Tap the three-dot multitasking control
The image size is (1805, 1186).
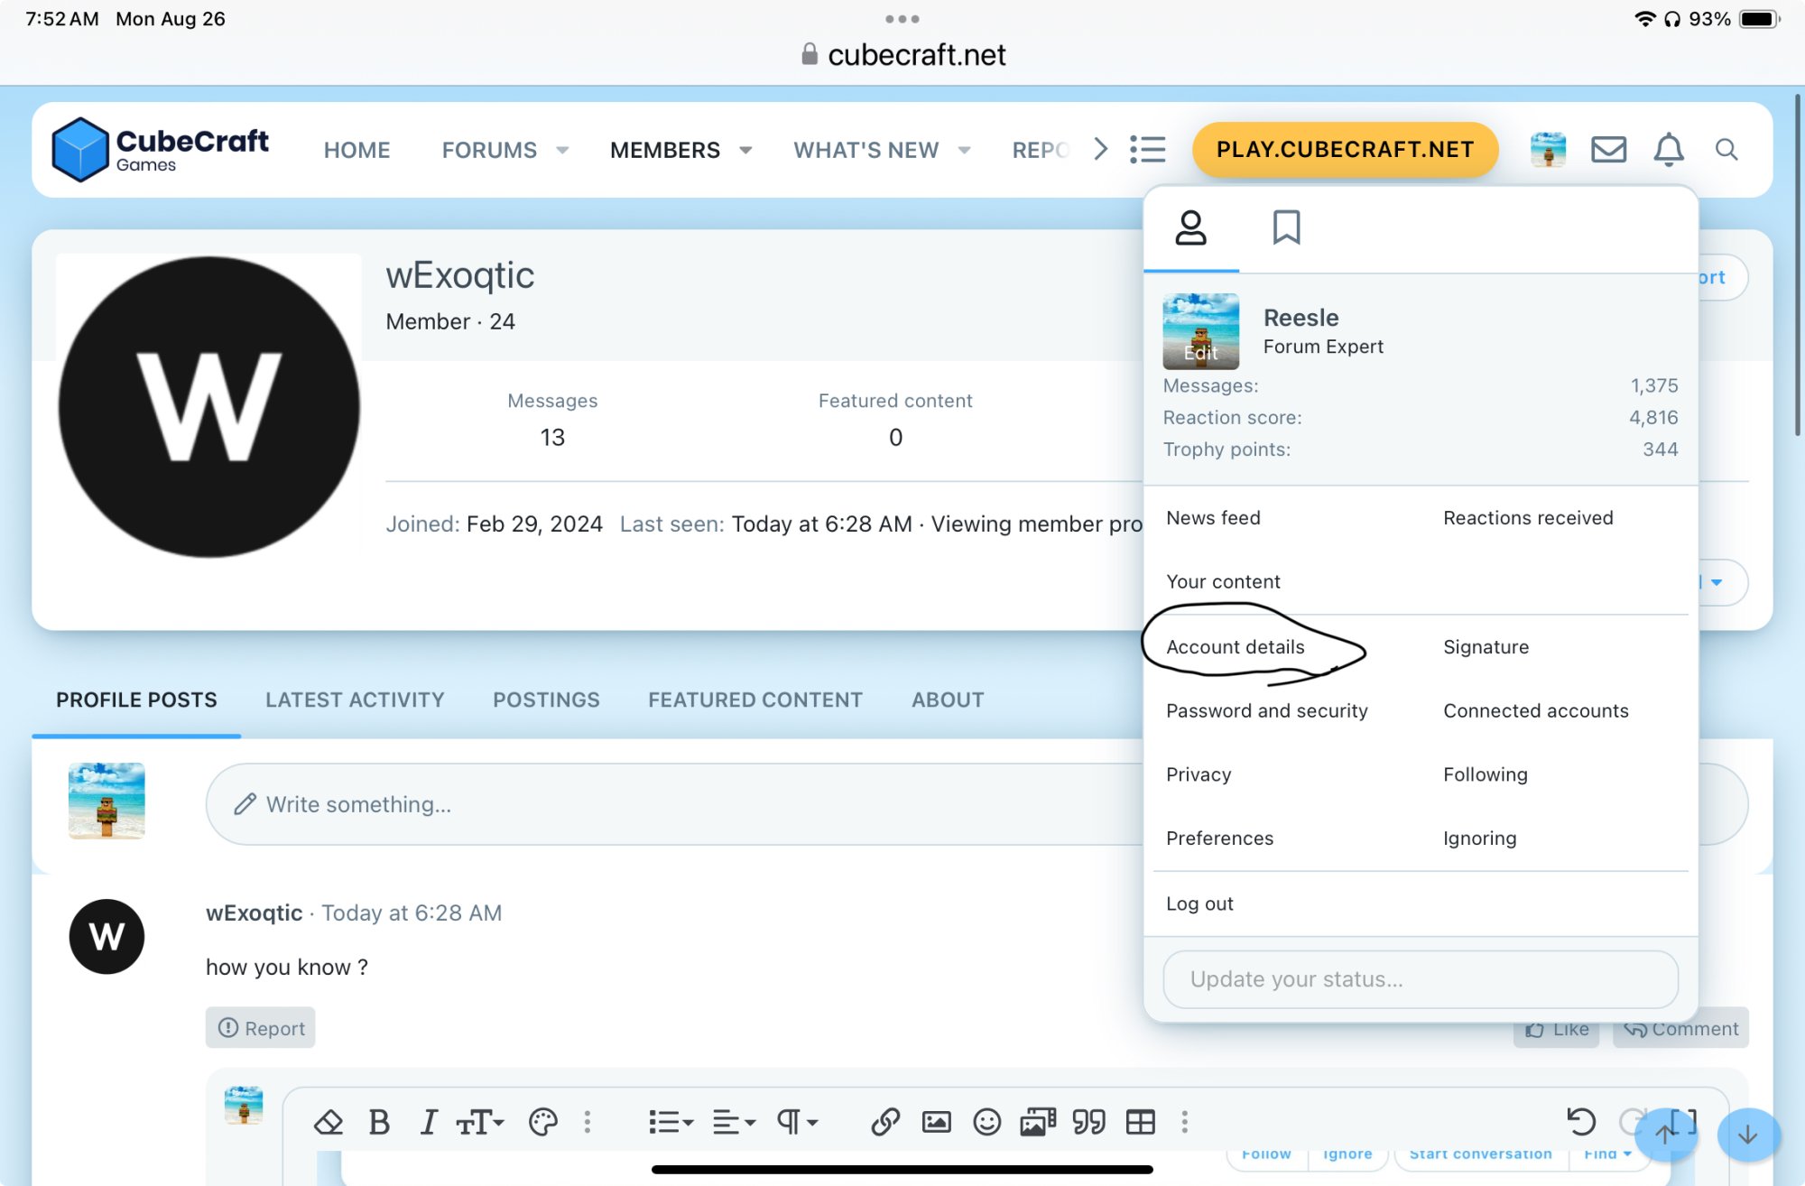902,19
